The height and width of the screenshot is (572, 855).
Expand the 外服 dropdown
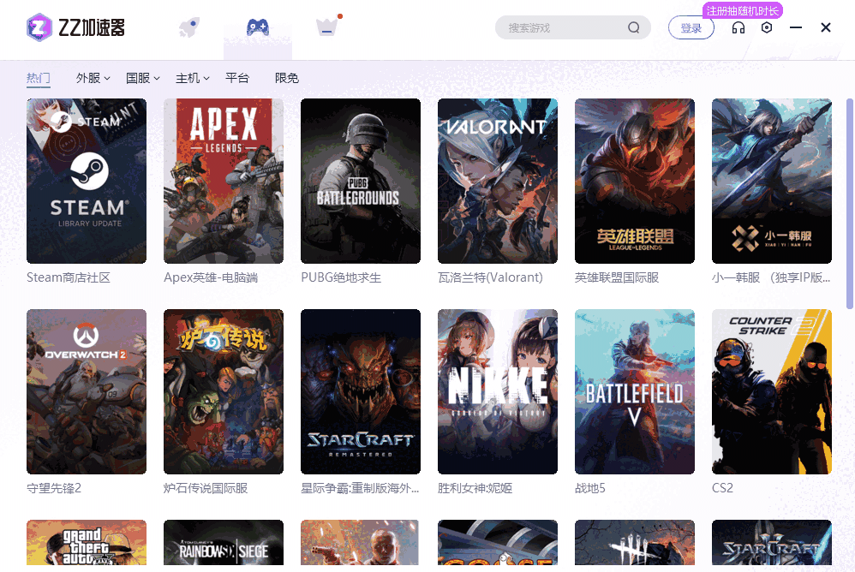point(93,78)
